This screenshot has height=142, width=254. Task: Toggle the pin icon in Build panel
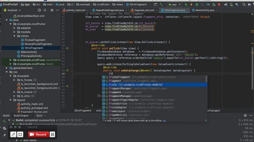tap(4, 135)
